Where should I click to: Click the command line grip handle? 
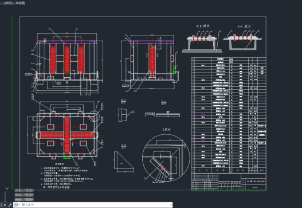coord(1,205)
